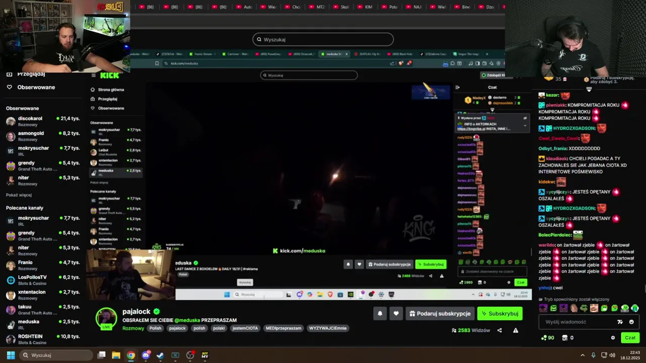Open the Przeglądaj sidebar menu item
The height and width of the screenshot is (363, 646).
30,74
